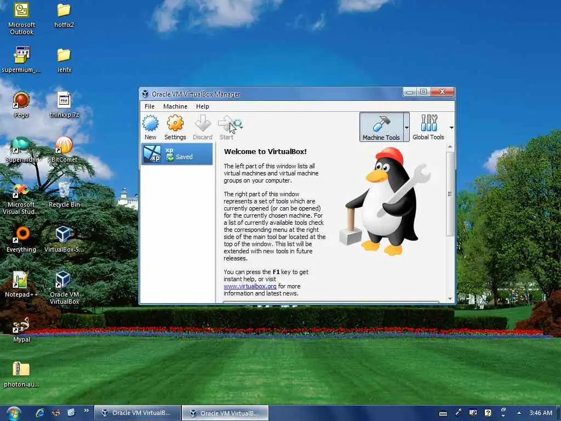Viewport: 561px width, 421px height.
Task: Select the photon-au zipped folder icon
Action: [x=21, y=374]
